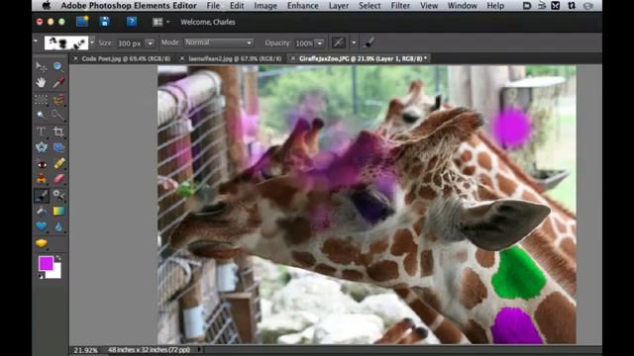This screenshot has width=634, height=356.
Task: Select the Brush tool in toolbox
Action: coord(41,196)
